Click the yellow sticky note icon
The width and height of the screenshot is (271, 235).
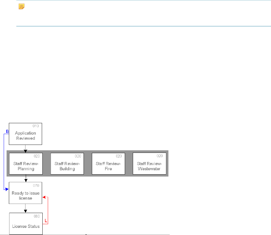tap(21, 7)
